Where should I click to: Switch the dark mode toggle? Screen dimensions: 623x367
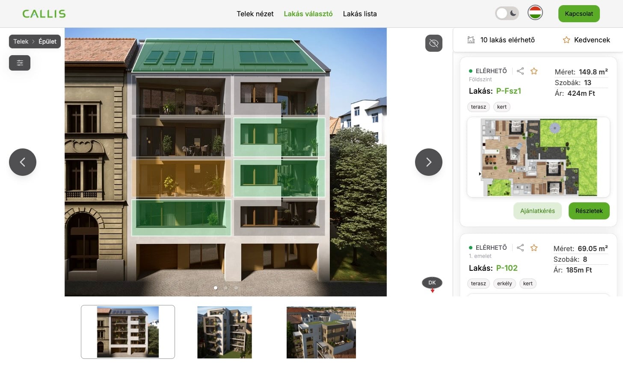pyautogui.click(x=507, y=13)
